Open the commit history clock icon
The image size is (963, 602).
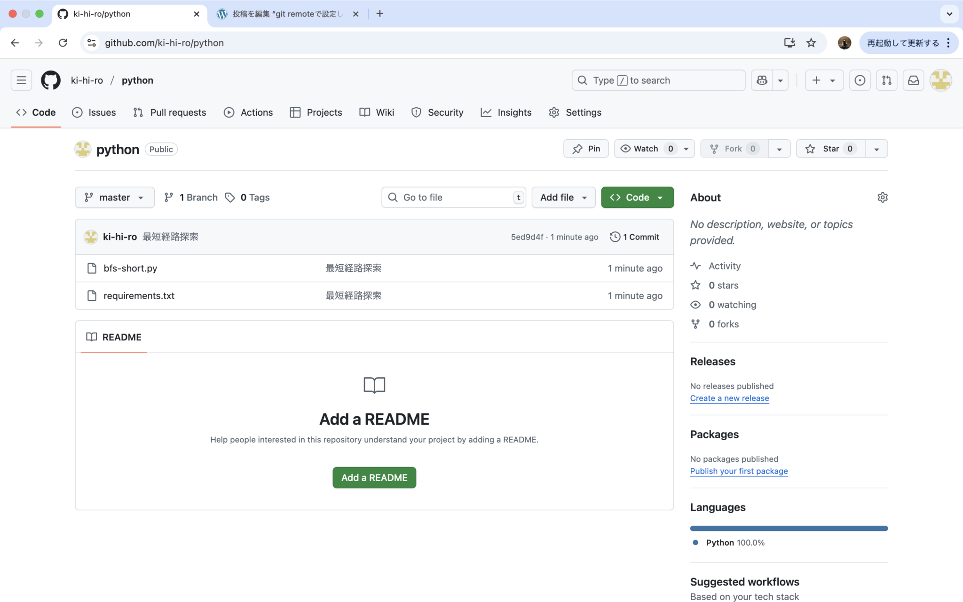coord(615,237)
